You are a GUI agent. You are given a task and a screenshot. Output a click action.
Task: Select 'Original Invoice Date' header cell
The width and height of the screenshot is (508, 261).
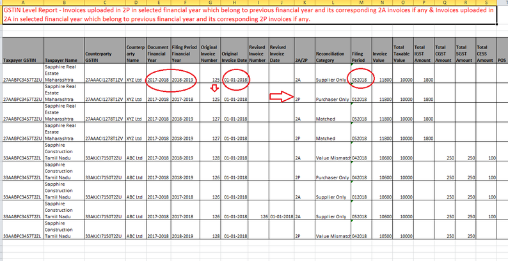pyautogui.click(x=234, y=50)
